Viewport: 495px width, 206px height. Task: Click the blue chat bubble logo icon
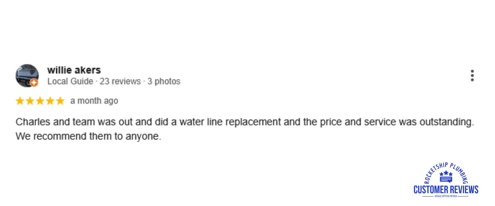(445, 180)
